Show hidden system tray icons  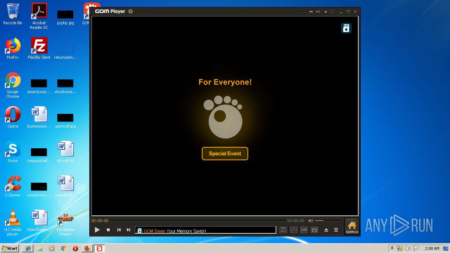pyautogui.click(x=392, y=248)
